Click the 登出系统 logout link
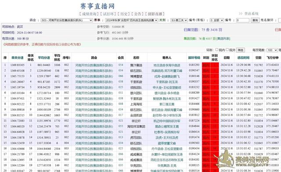Screen dimensions: 281x172 coord(252,14)
